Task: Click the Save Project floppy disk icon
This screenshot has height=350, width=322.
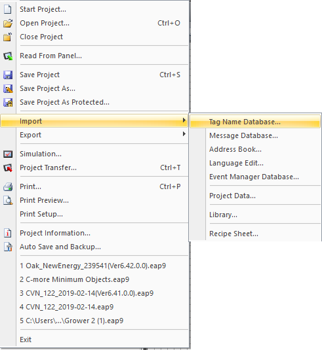Action: click(8, 75)
